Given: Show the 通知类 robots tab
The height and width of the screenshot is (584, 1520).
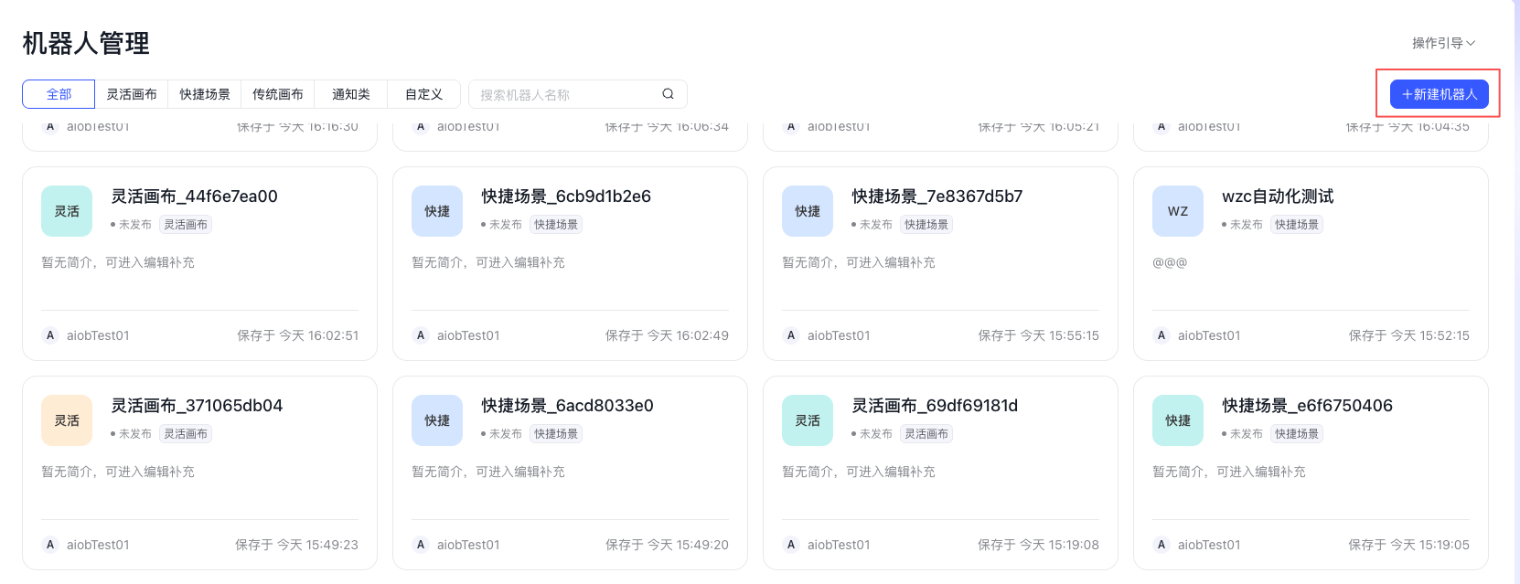Looking at the screenshot, I should click(x=351, y=94).
